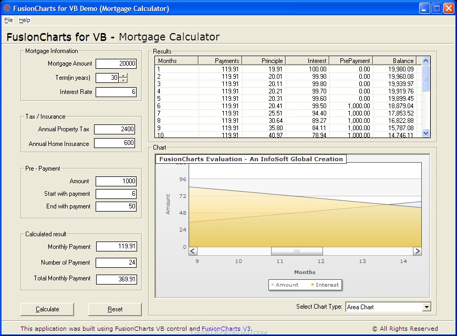Toggle the Amount series in chart legend
457x336 pixels.
(x=285, y=285)
